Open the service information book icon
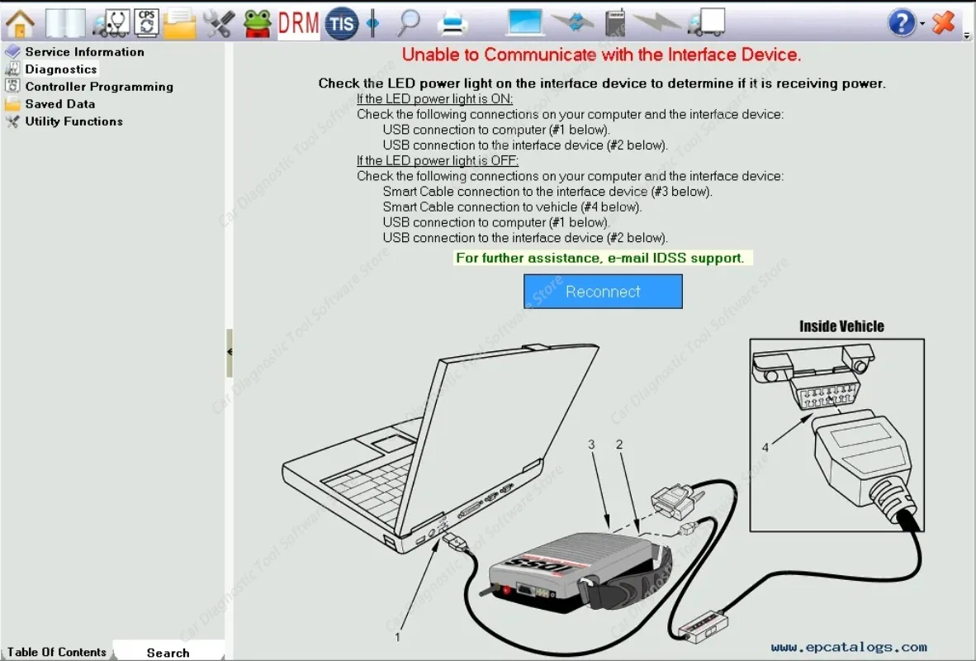Screen dimensions: 976x661 pos(64,24)
